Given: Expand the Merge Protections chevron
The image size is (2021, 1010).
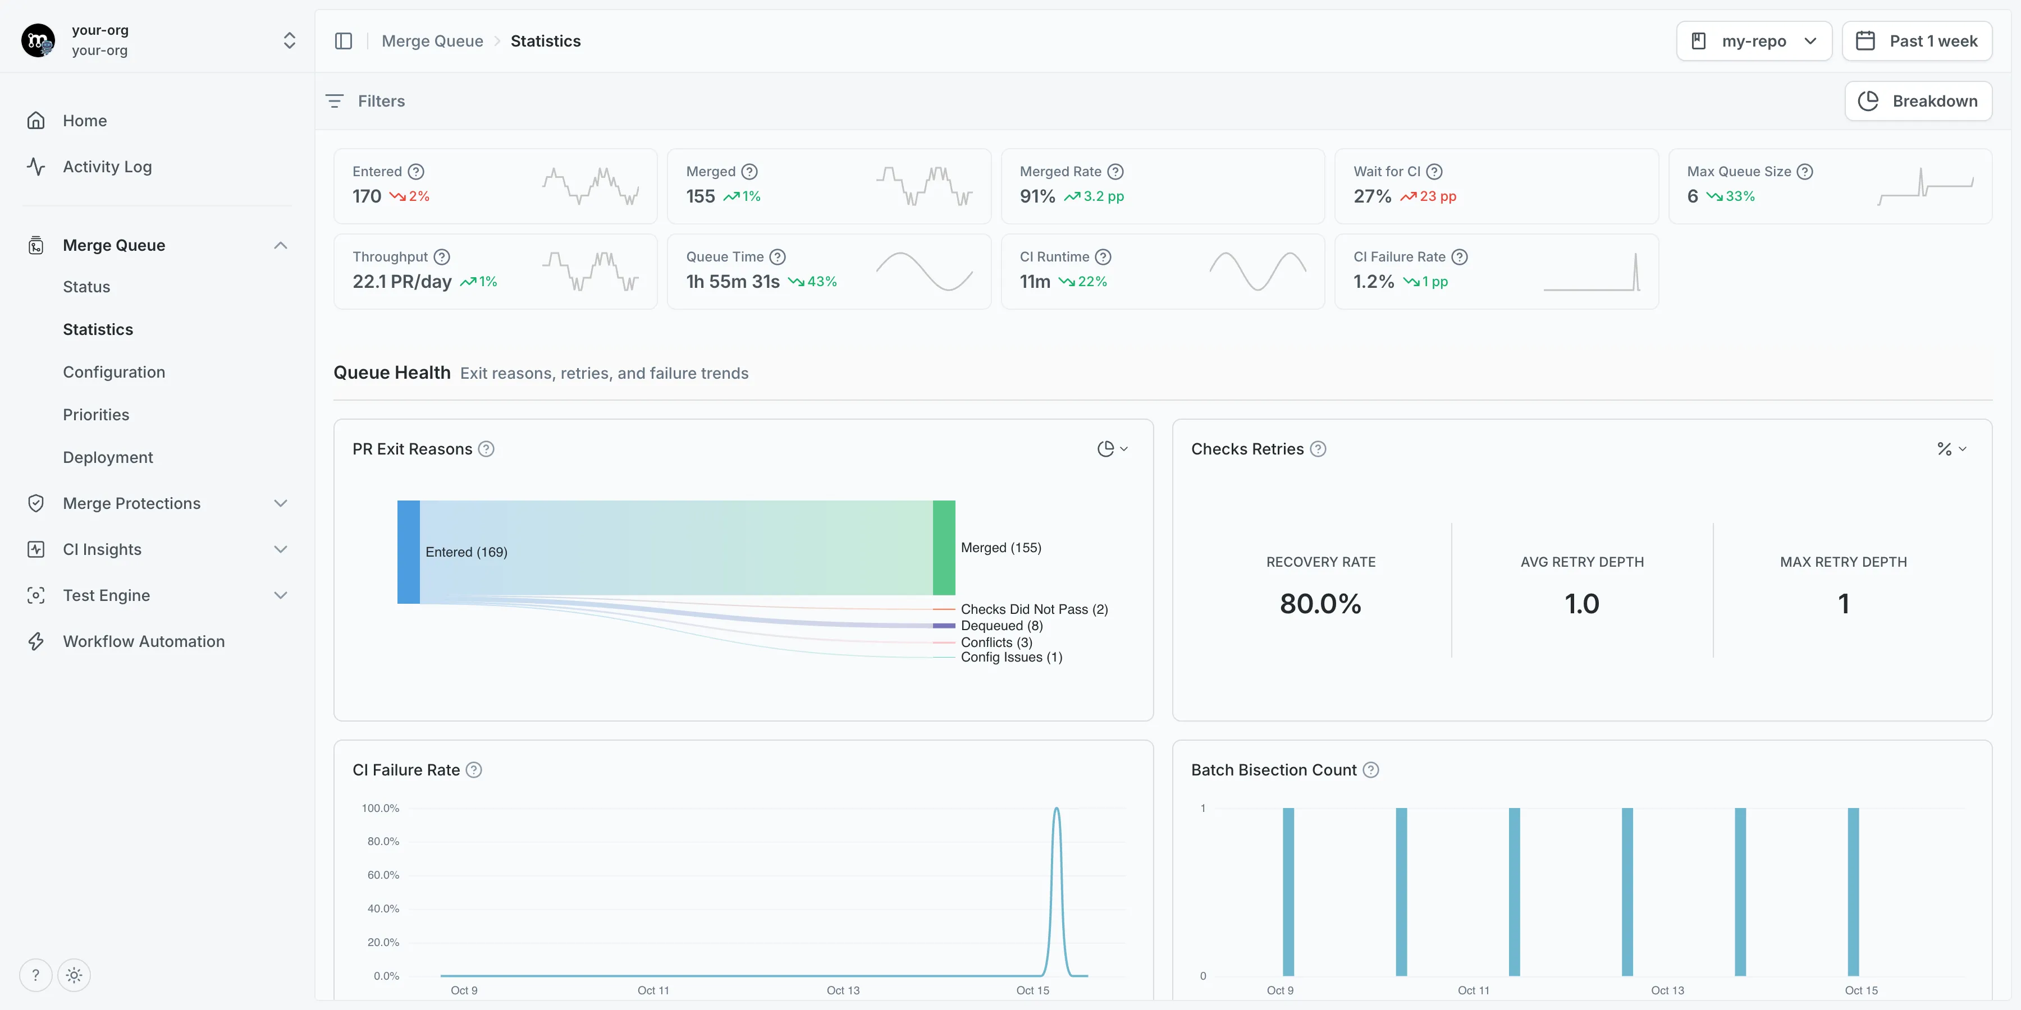Looking at the screenshot, I should click(281, 503).
